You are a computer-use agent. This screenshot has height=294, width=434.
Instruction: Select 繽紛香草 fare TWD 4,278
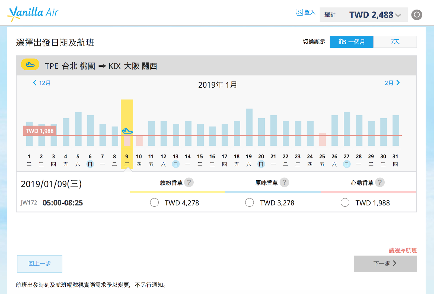(154, 202)
